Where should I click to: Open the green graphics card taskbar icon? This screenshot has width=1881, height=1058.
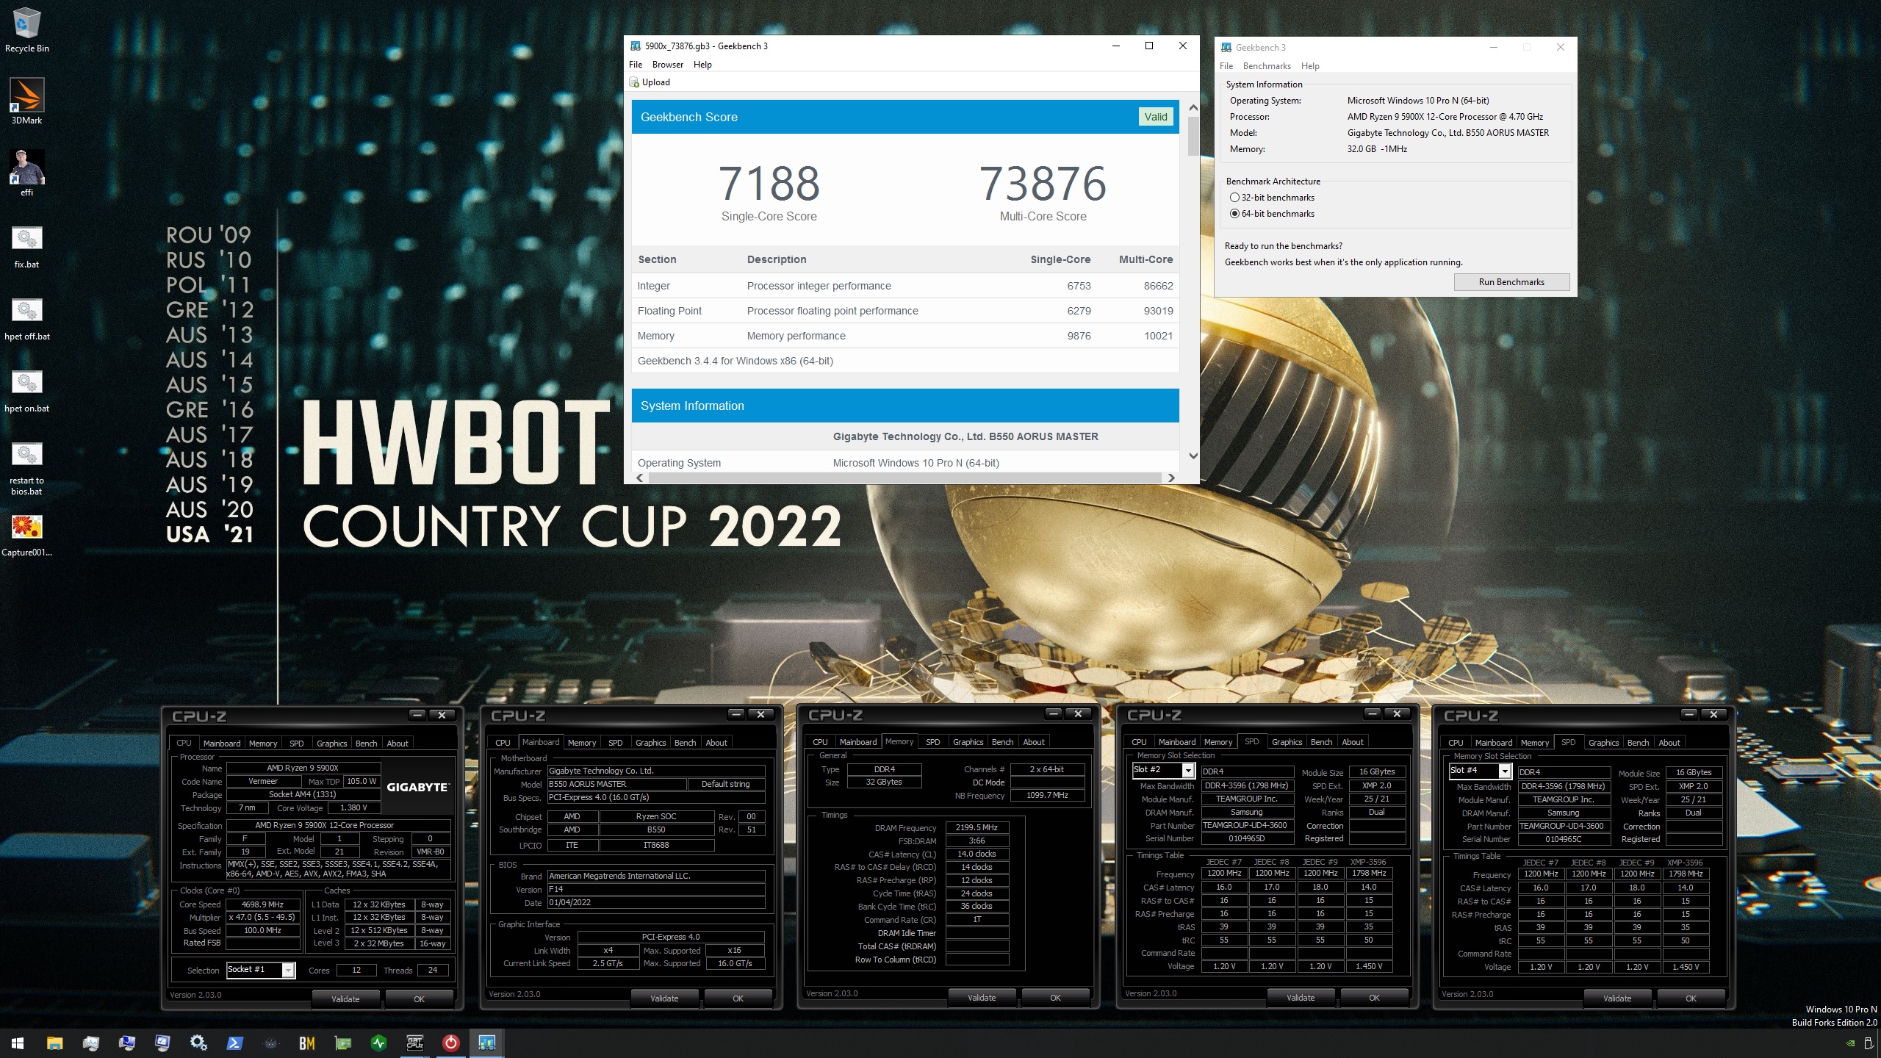[342, 1043]
